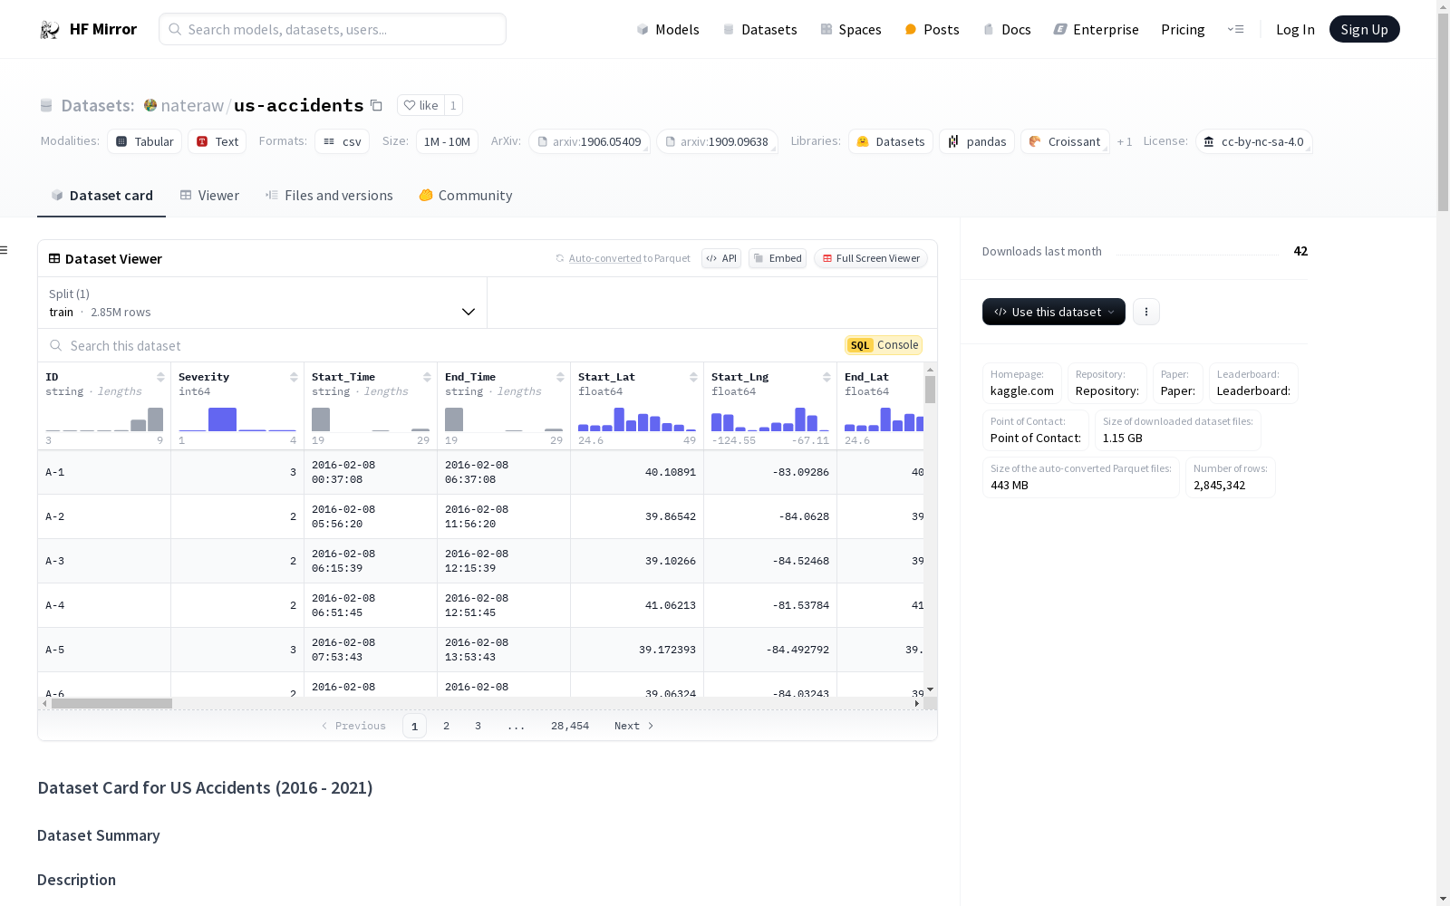Image resolution: width=1450 pixels, height=906 pixels.
Task: Open arxiv:1906.05409 tag
Action: [589, 141]
